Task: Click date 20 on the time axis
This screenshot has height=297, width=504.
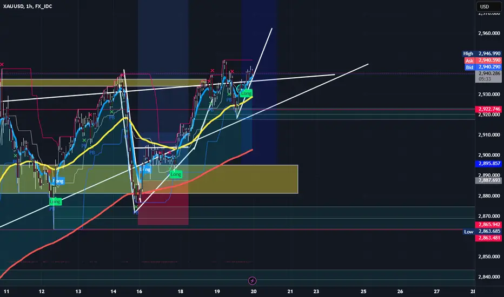Action: pos(254,292)
